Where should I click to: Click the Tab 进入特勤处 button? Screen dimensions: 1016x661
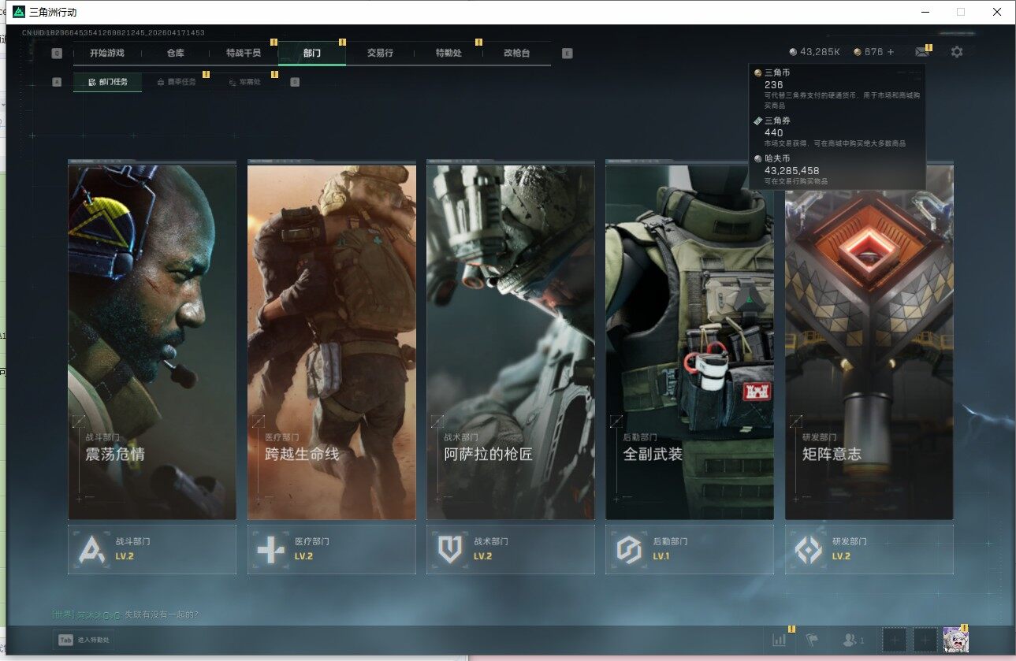tap(84, 640)
